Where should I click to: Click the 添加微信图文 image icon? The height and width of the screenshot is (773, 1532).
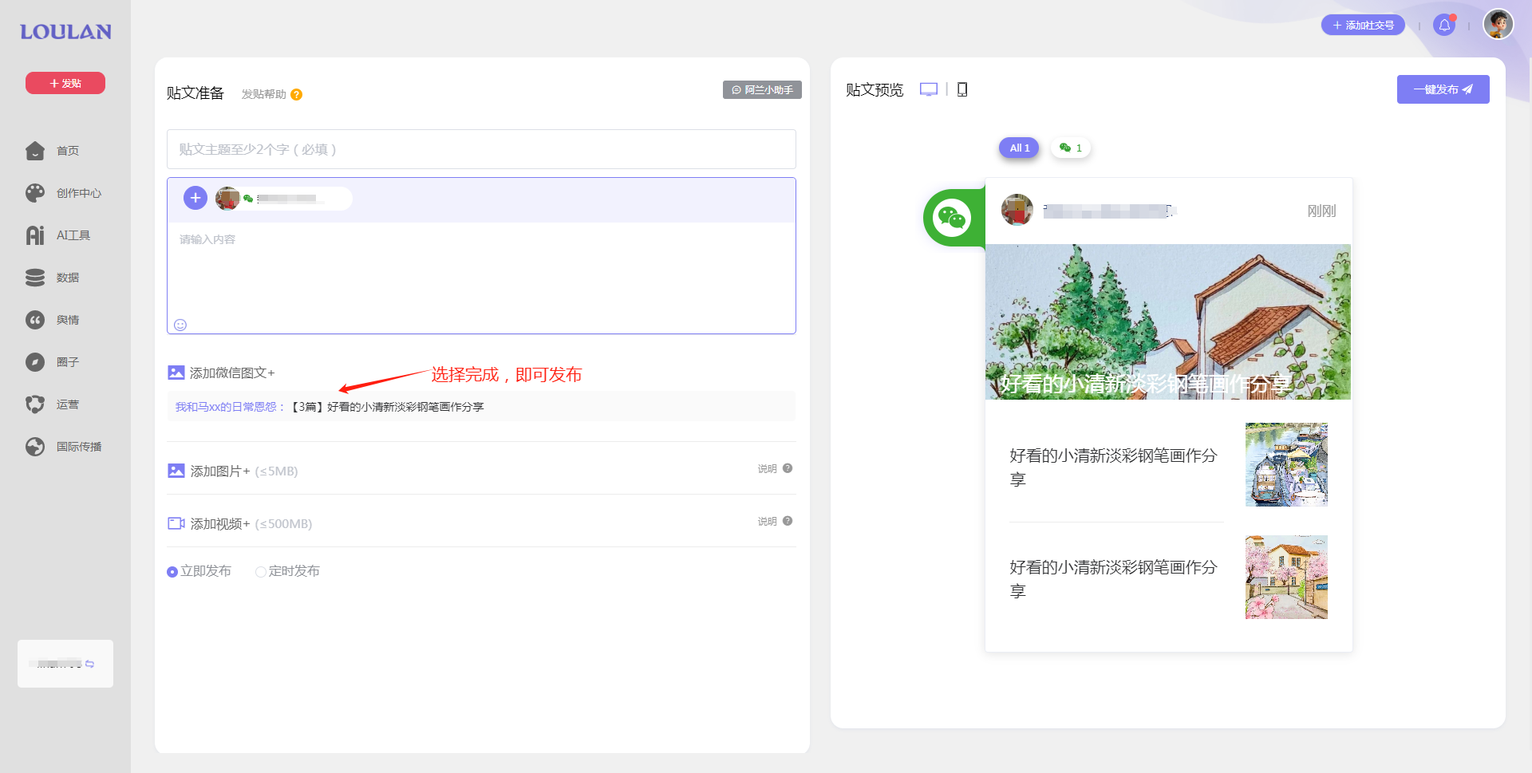[x=176, y=373]
